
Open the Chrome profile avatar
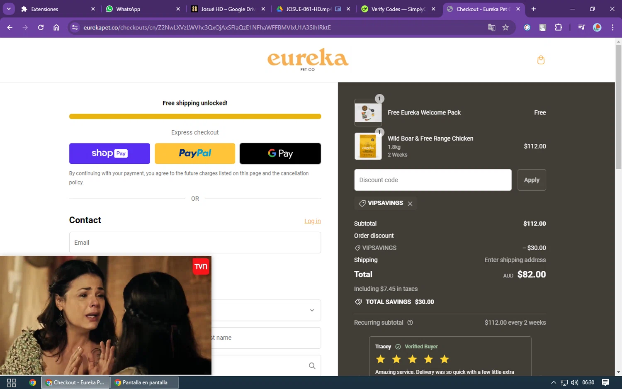coord(597,27)
